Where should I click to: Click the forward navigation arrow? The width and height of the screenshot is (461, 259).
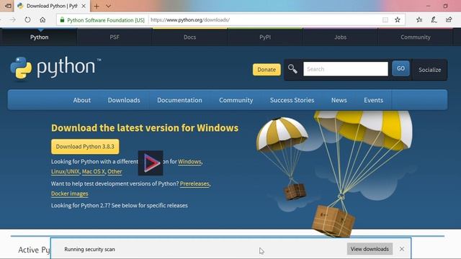click(12, 19)
